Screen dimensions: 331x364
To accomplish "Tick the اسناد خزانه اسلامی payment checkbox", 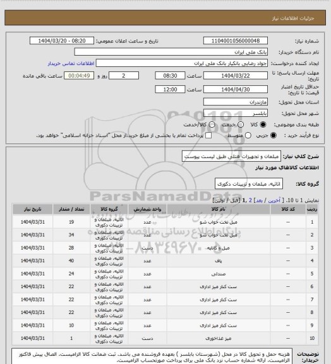I will point(208,135).
